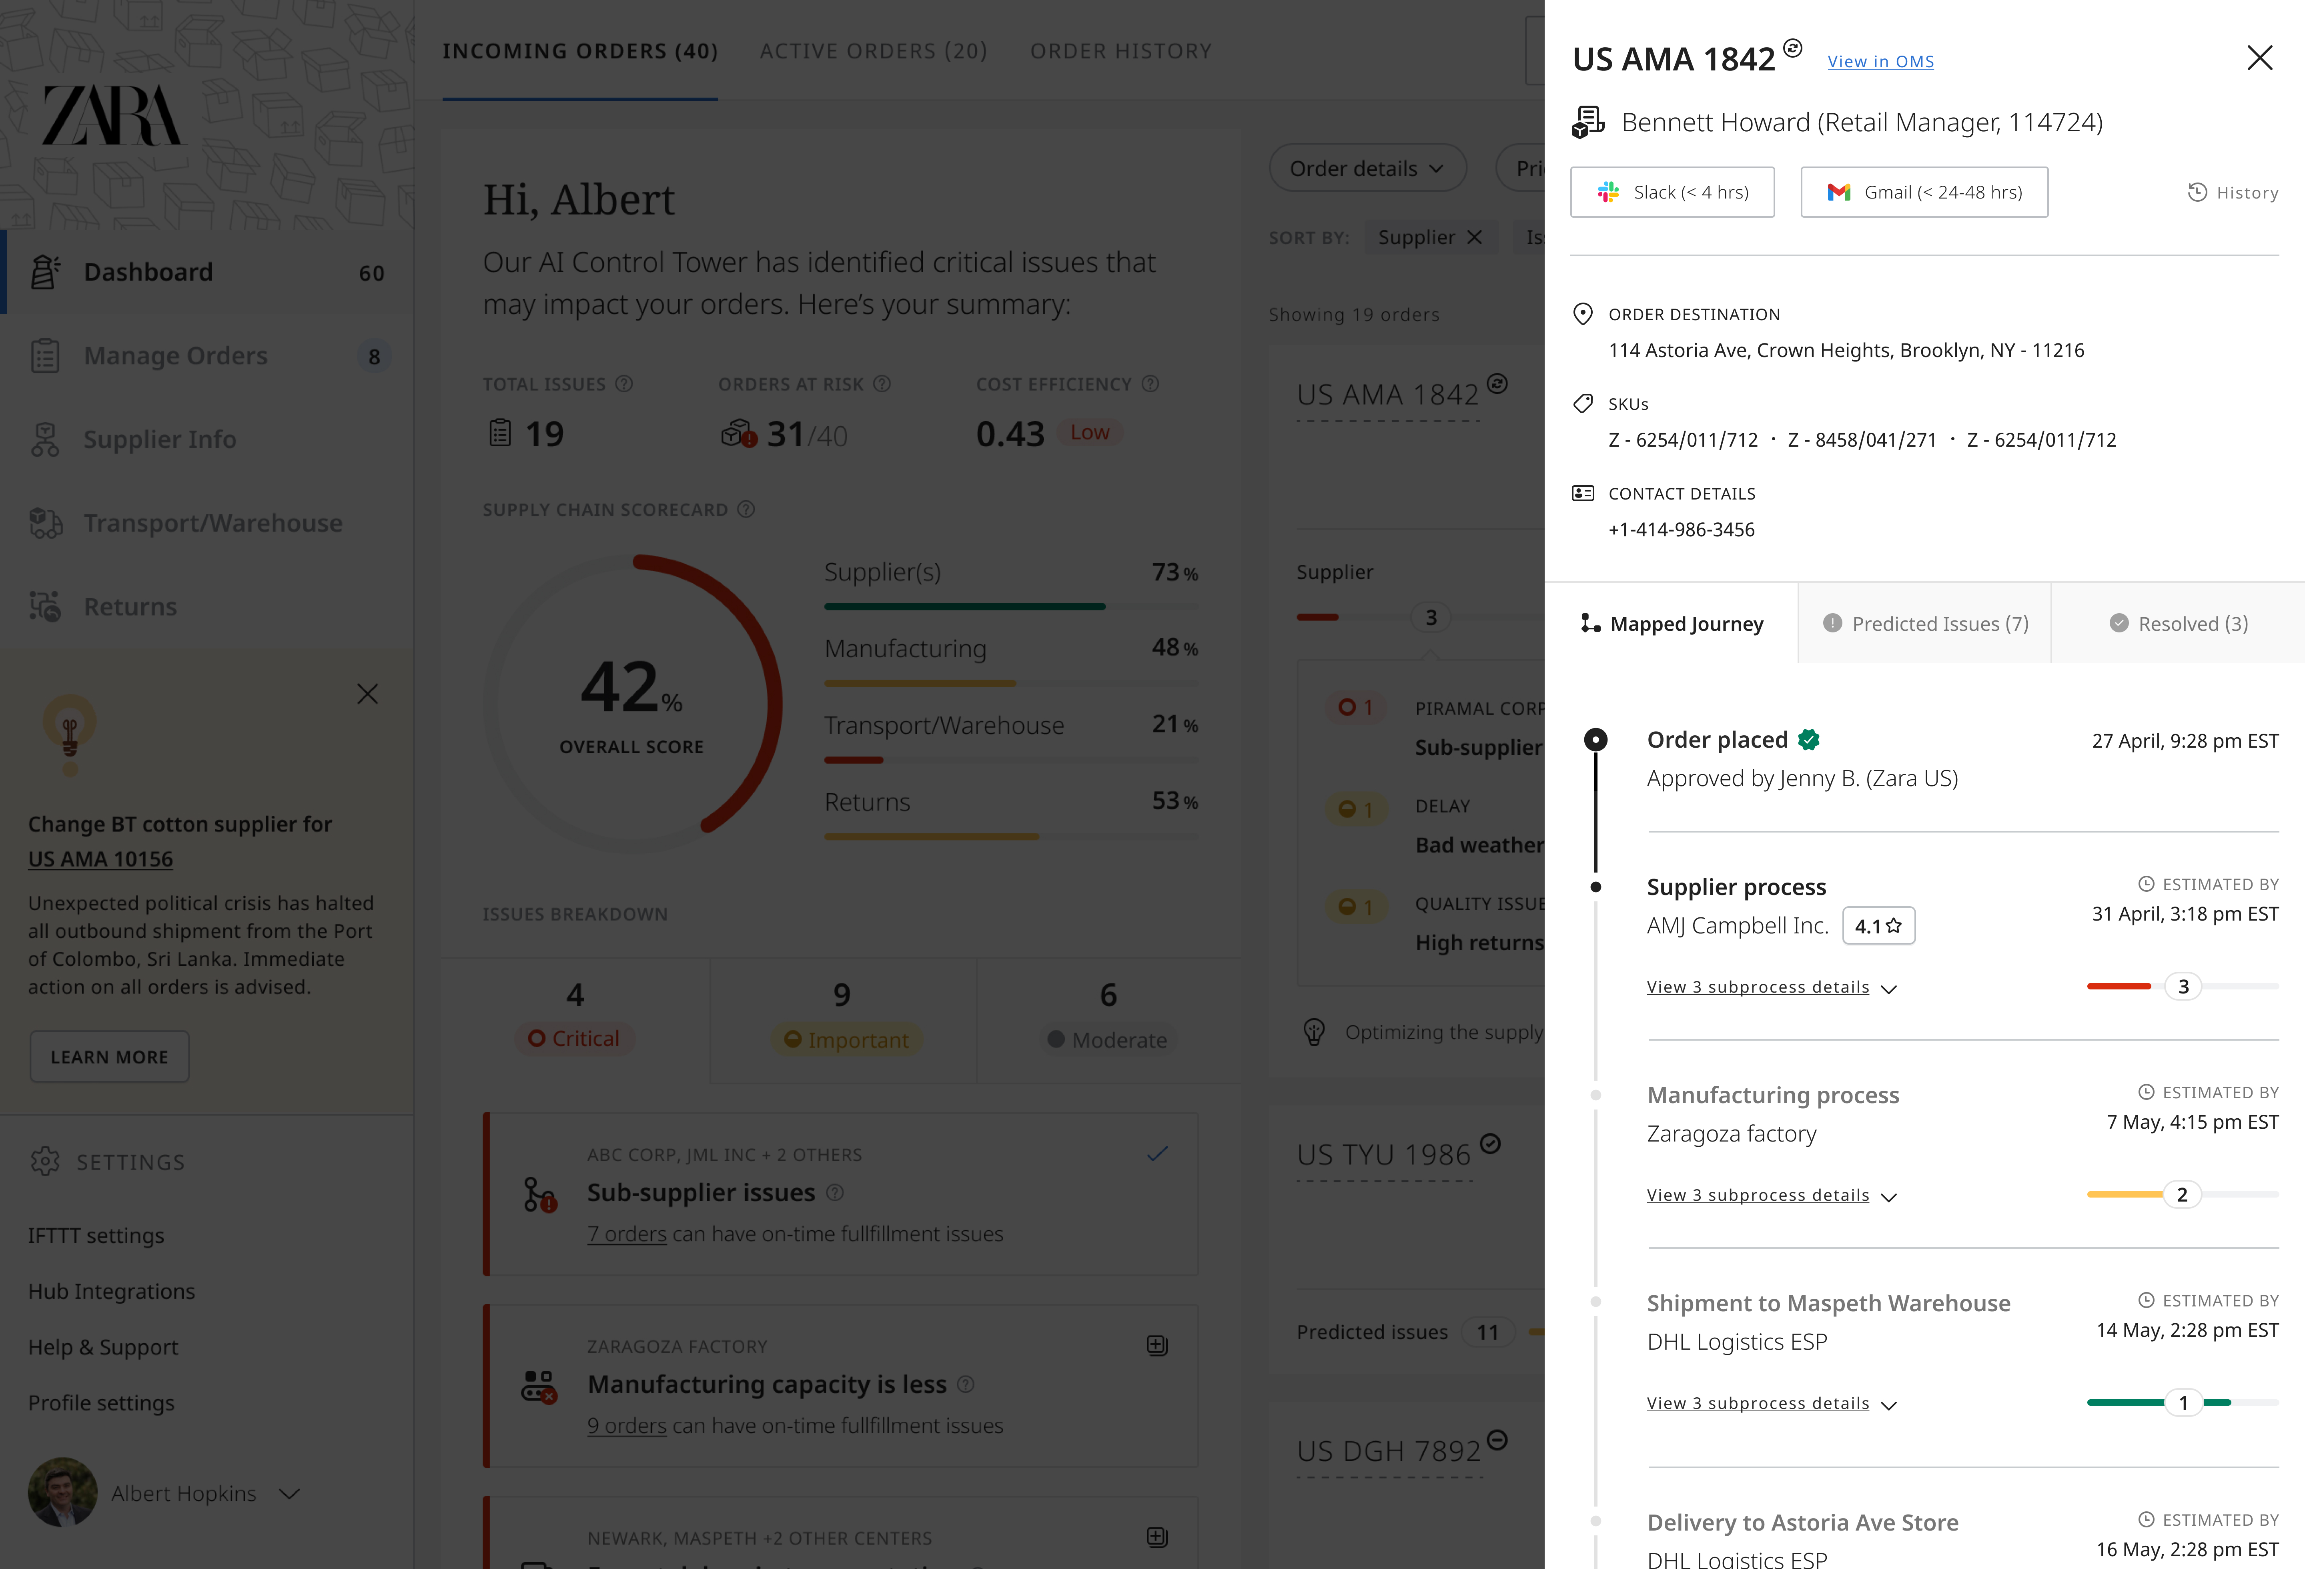Image resolution: width=2305 pixels, height=1569 pixels.
Task: Click the lightbulb tip icon
Action: [x=69, y=734]
